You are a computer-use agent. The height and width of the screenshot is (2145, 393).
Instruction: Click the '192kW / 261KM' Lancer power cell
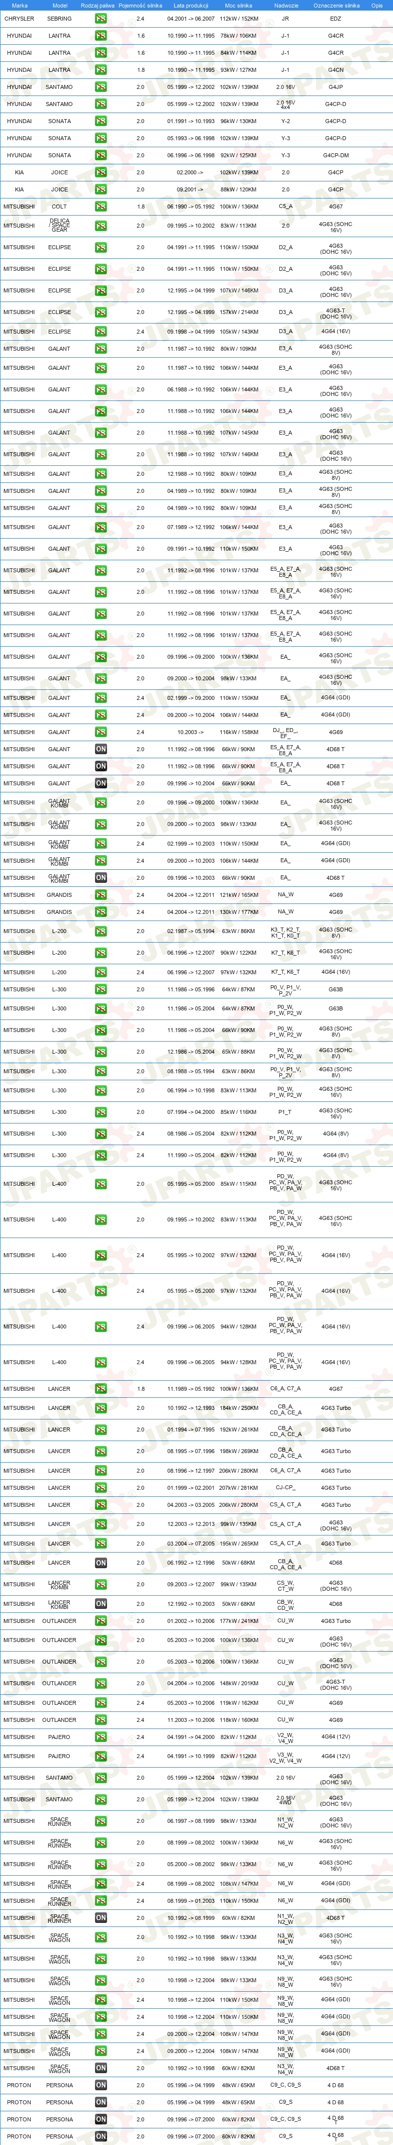(x=238, y=1429)
